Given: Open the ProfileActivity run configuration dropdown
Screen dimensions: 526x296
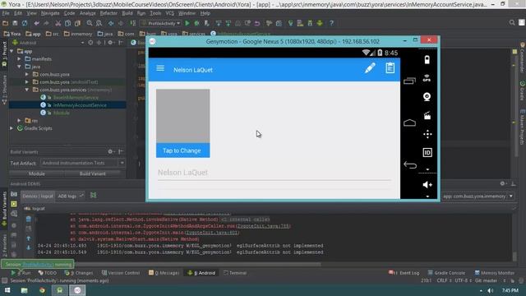Looking at the screenshot, I should [161, 23].
